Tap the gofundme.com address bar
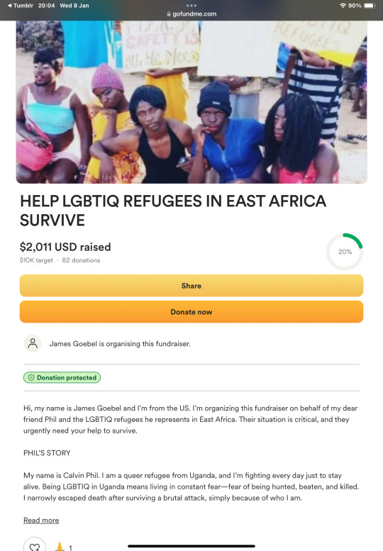The height and width of the screenshot is (551, 383). pyautogui.click(x=191, y=14)
